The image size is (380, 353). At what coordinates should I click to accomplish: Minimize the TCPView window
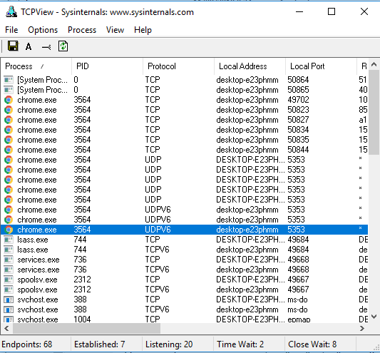coord(299,11)
